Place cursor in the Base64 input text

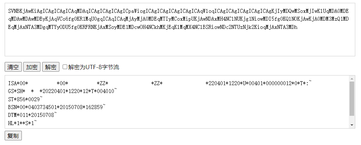[x=179, y=19]
